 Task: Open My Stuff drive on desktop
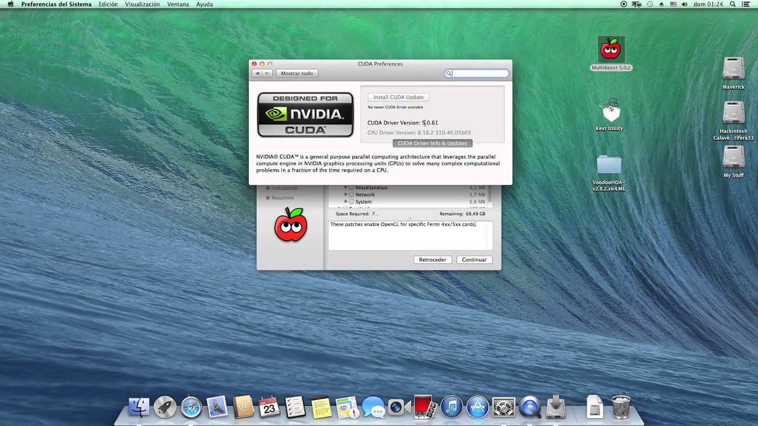click(733, 157)
